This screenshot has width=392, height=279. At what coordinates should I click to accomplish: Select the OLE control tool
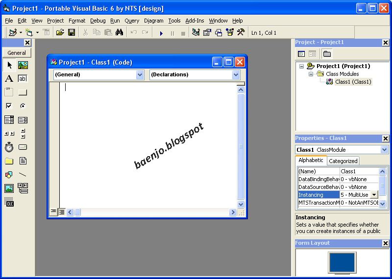(9, 202)
